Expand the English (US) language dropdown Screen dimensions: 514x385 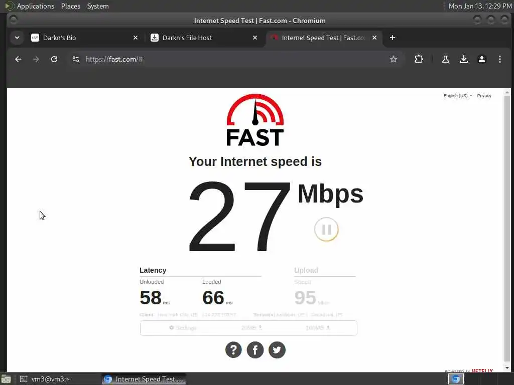[x=458, y=96]
